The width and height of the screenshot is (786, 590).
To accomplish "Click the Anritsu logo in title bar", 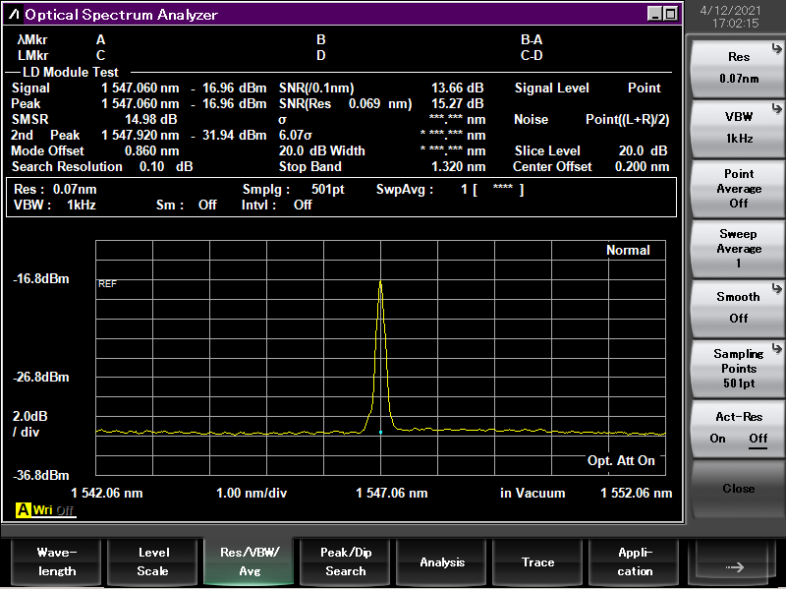I will pos(15,15).
